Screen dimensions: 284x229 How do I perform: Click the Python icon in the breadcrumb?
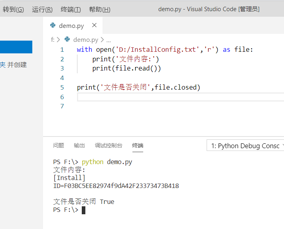click(67, 39)
